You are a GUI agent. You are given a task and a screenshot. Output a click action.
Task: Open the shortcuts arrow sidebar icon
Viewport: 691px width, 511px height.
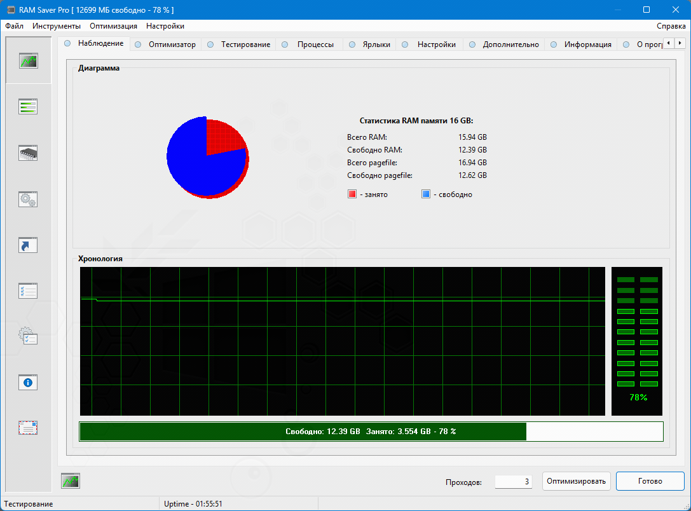coord(28,245)
